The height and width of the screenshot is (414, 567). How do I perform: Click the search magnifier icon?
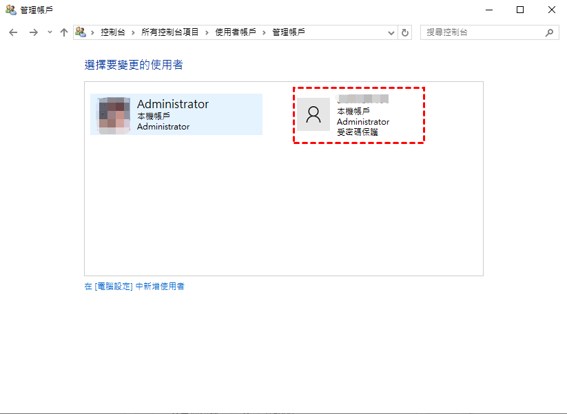[x=549, y=32]
